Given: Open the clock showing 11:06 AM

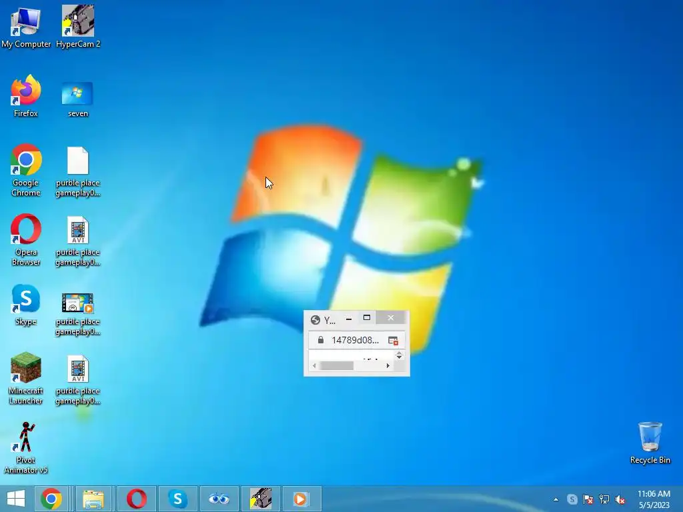Looking at the screenshot, I should [x=654, y=499].
